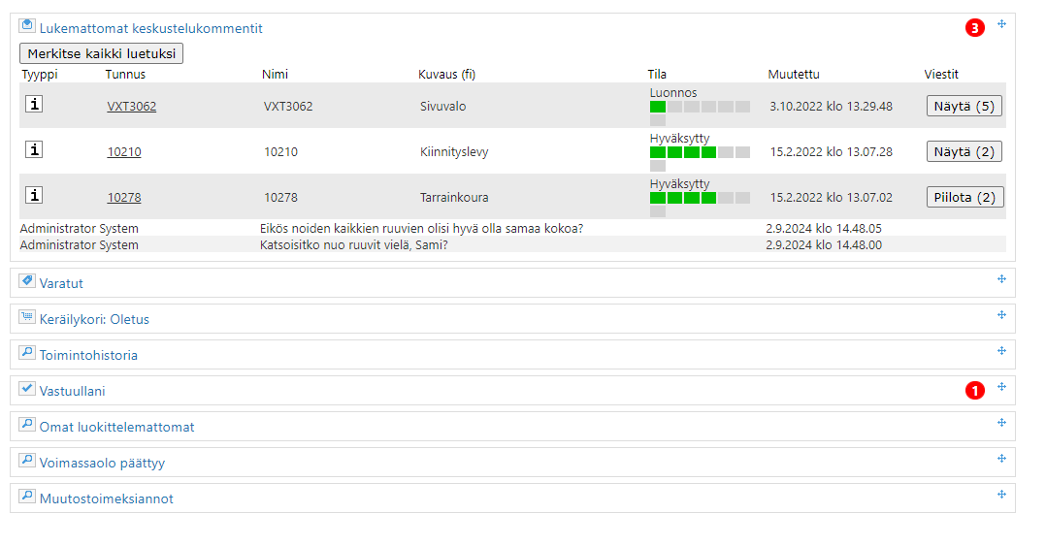Click the green status bar of Sivuvalo row
1046x546 pixels.
click(658, 107)
